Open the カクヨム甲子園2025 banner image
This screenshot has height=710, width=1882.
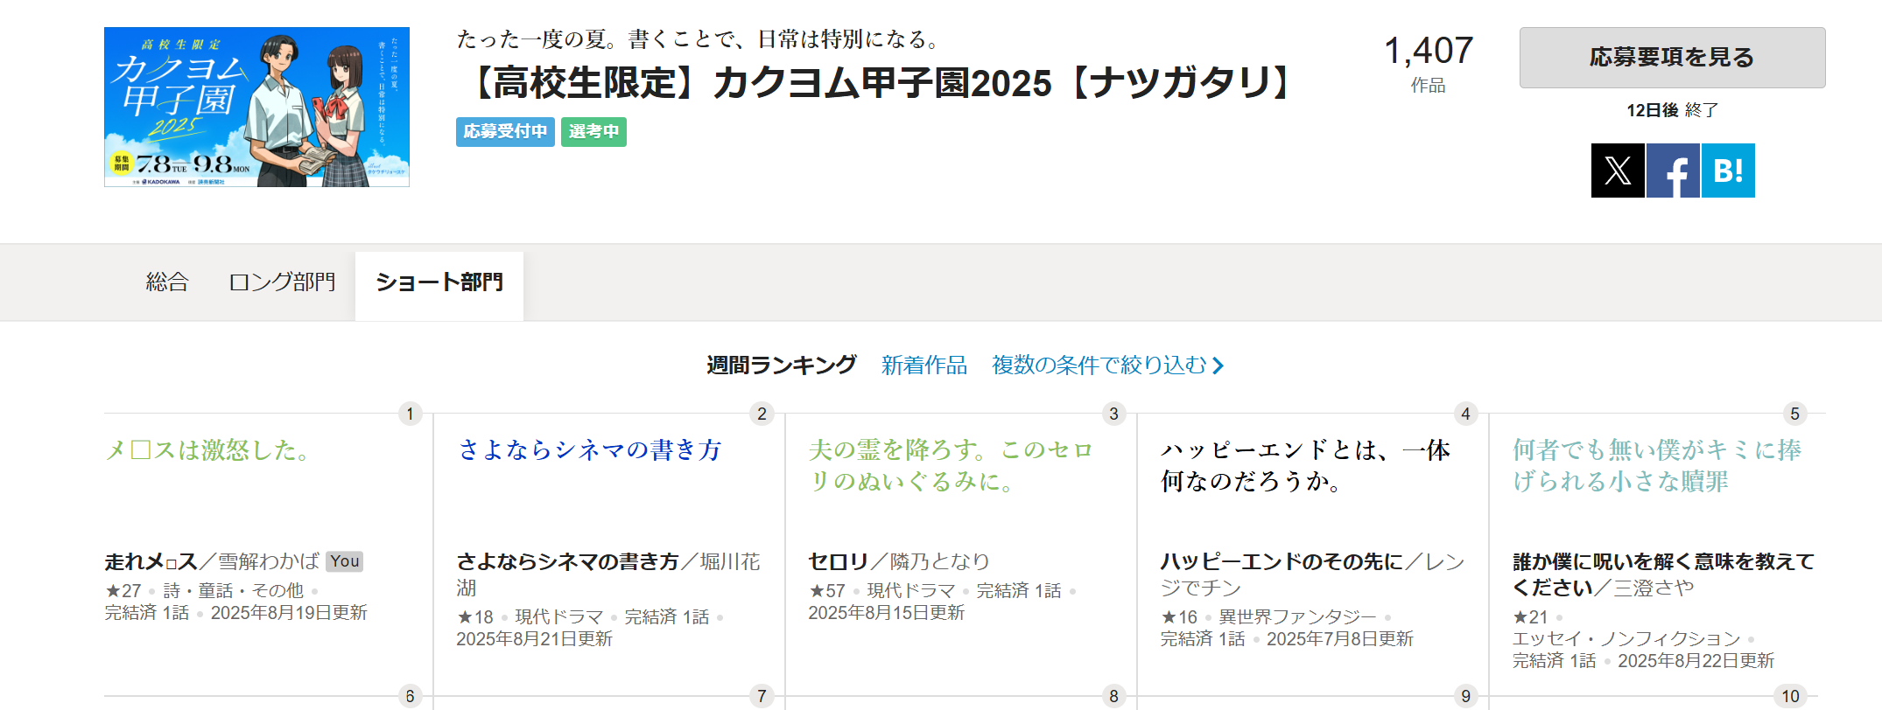(x=256, y=107)
